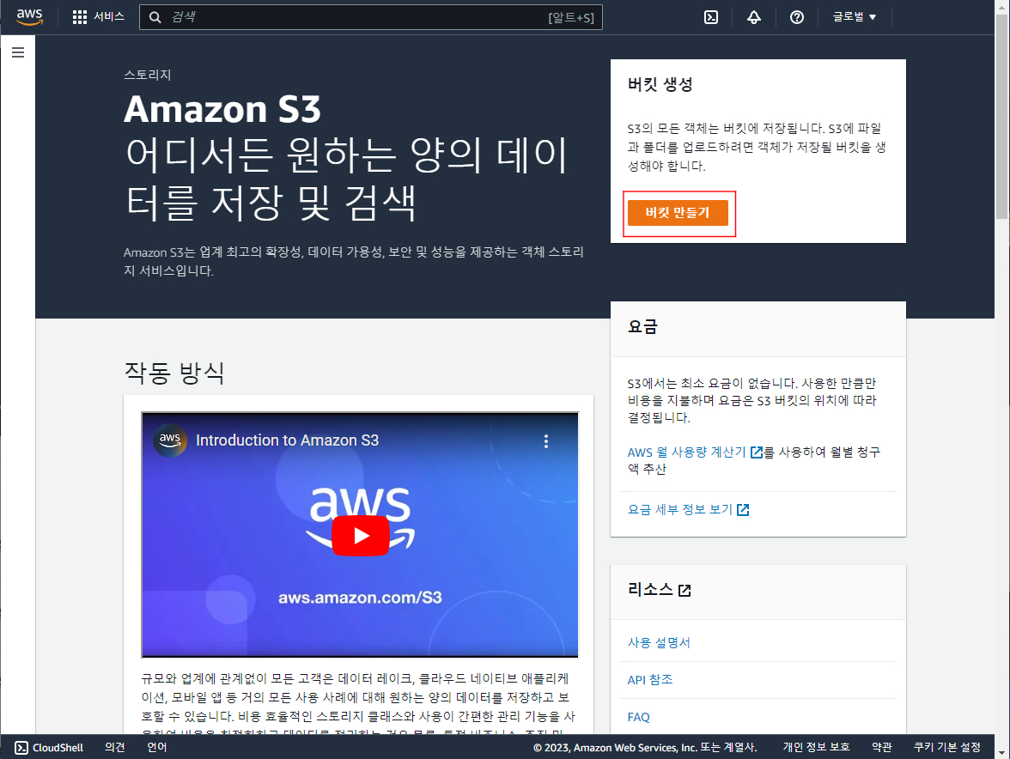Click the 서비스 label in the top bar

coord(109,16)
